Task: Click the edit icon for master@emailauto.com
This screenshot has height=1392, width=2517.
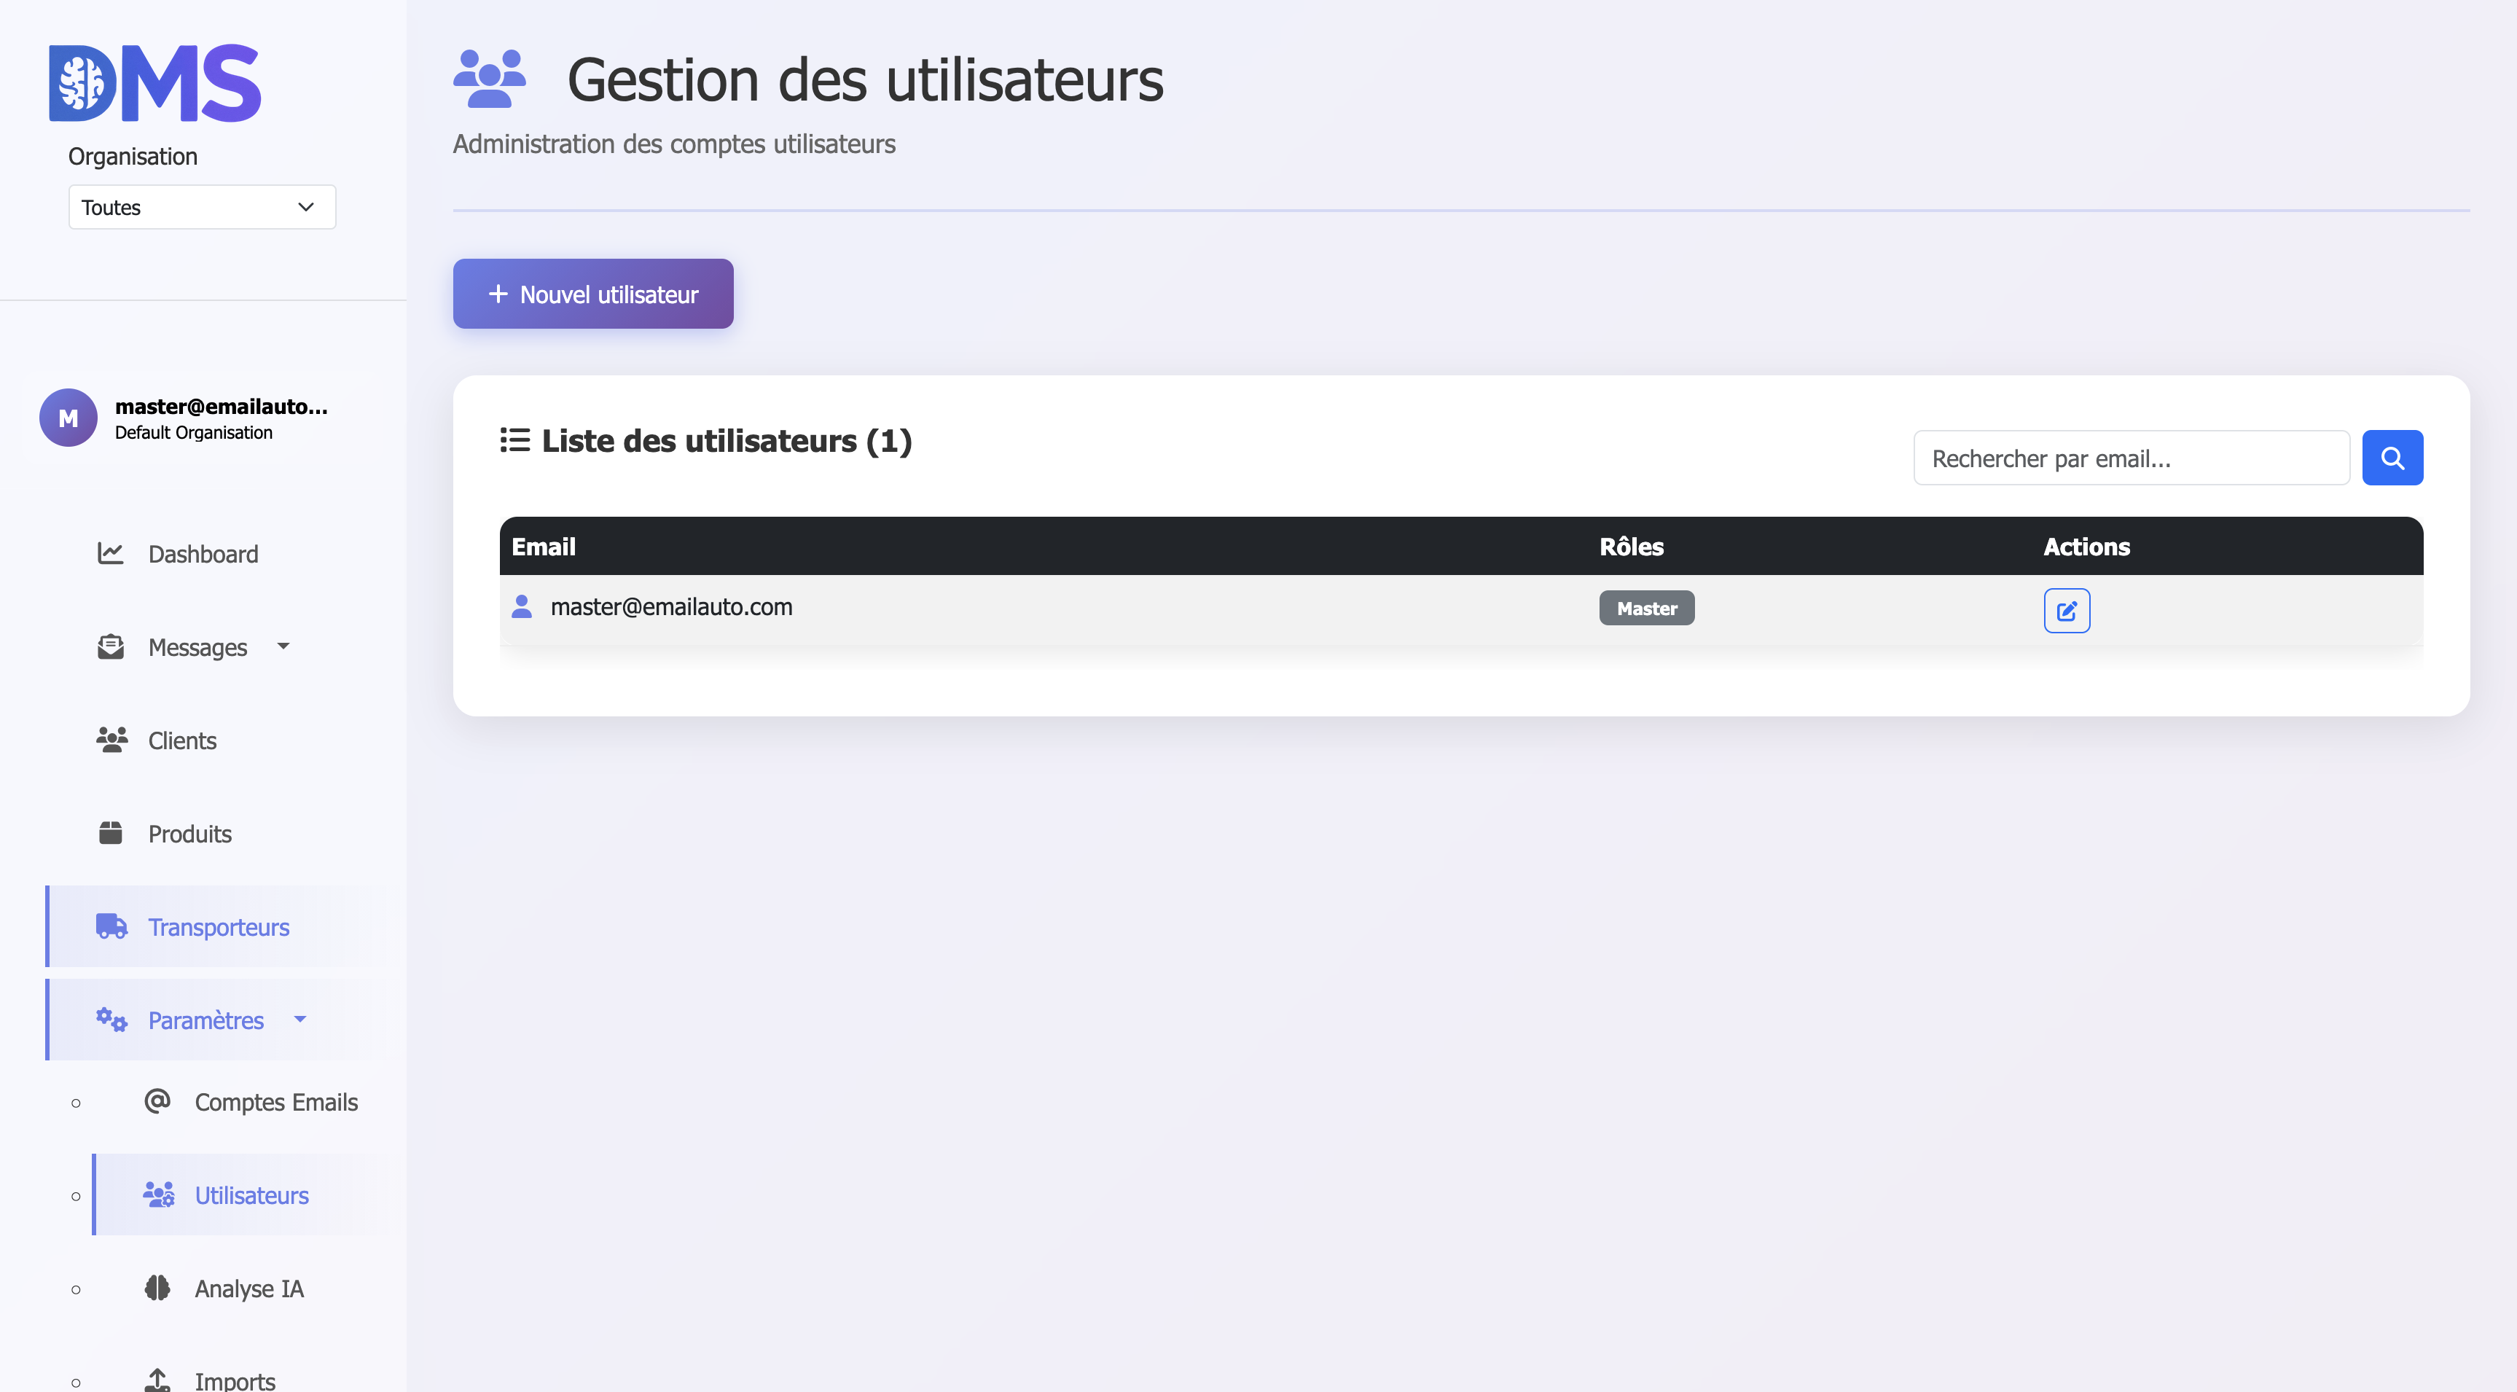Action: (x=2066, y=611)
